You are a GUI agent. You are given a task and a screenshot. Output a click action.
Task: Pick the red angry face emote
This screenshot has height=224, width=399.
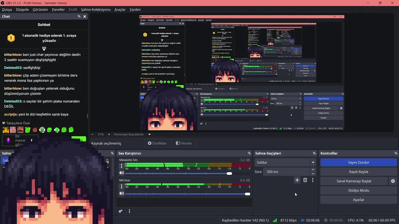click(x=35, y=130)
